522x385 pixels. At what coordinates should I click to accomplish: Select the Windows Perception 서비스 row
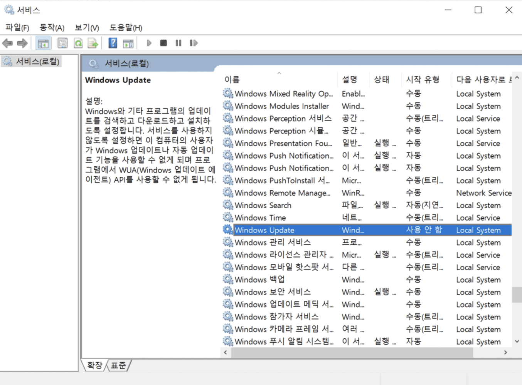tap(367, 119)
